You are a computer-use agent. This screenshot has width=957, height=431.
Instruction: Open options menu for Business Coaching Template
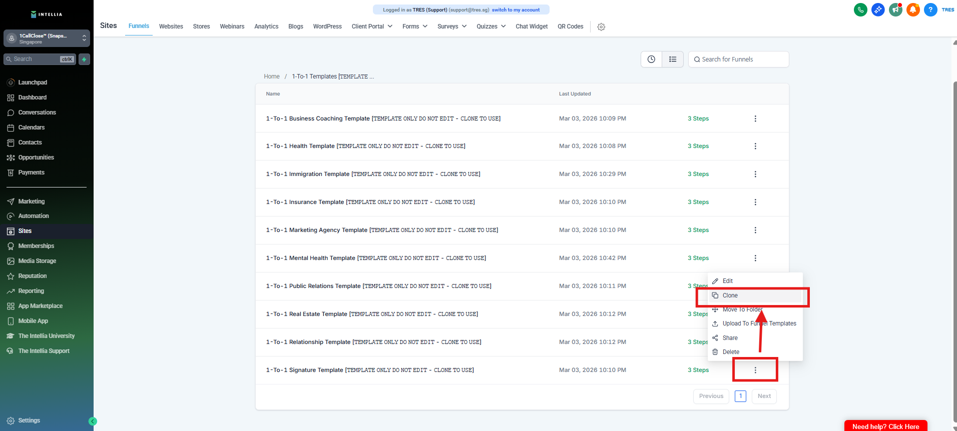[755, 118]
